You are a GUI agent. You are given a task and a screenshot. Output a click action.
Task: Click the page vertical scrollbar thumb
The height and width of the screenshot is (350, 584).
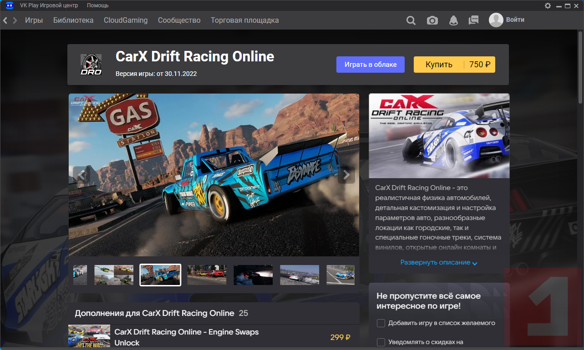pyautogui.click(x=580, y=68)
